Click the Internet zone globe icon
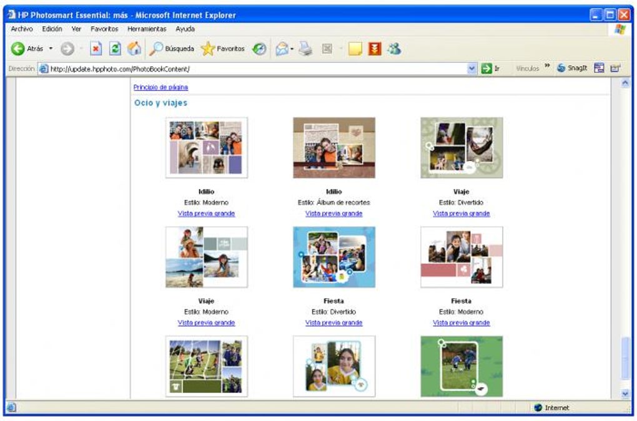 point(538,408)
